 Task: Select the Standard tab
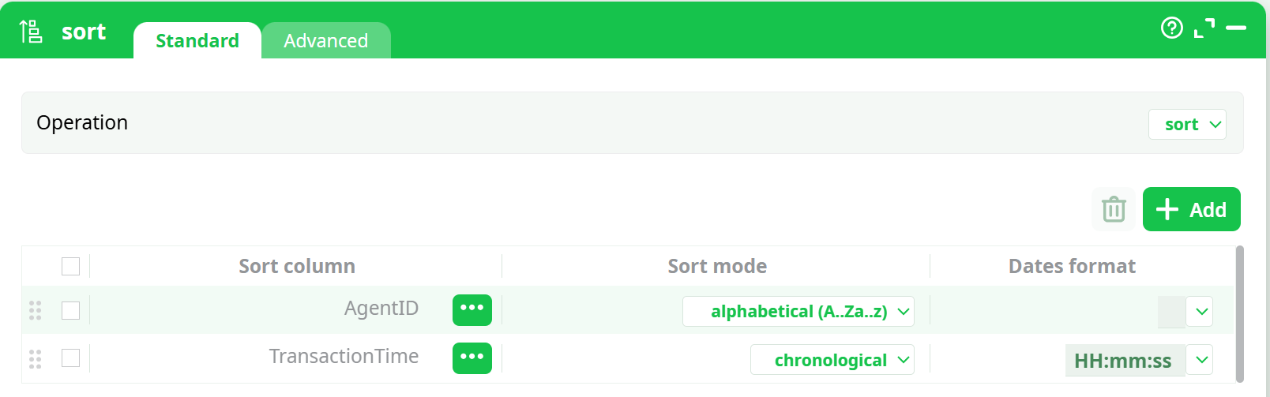point(197,41)
